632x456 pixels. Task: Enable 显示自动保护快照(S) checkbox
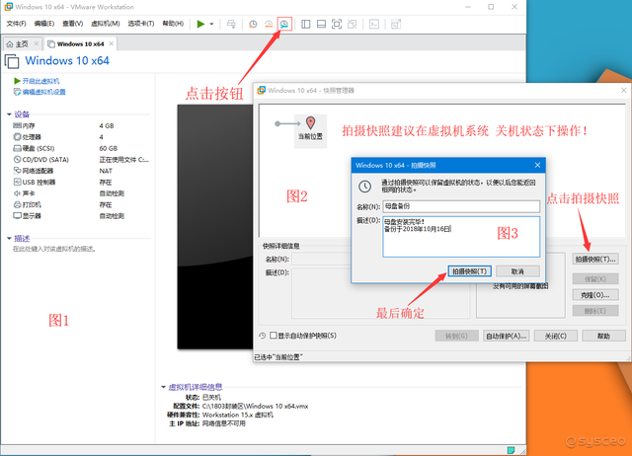(274, 336)
